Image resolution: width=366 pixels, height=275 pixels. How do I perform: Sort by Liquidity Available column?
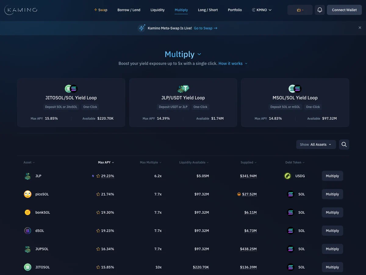[194, 162]
